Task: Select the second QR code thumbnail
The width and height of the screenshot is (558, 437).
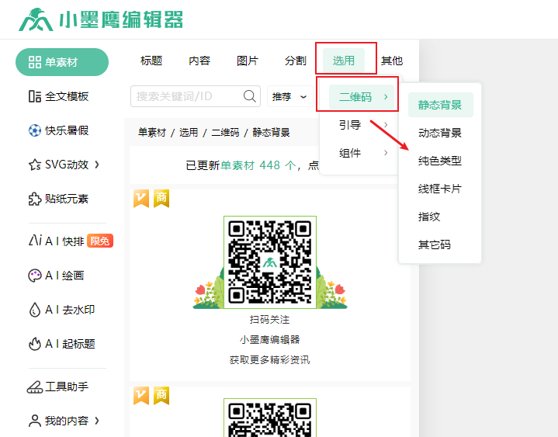Action: [x=270, y=418]
